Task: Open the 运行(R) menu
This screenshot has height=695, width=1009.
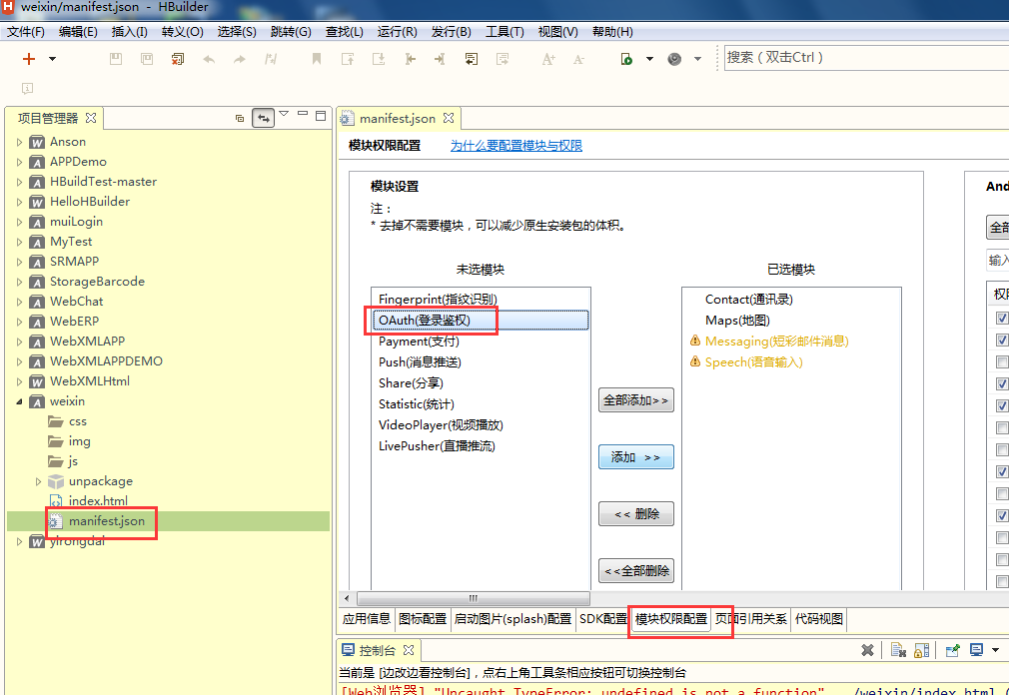Action: [397, 32]
